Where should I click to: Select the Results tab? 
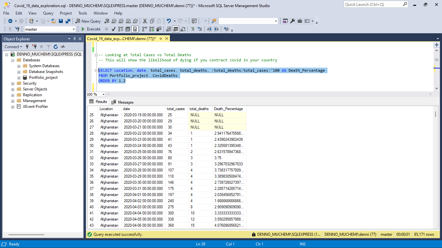pyautogui.click(x=98, y=102)
